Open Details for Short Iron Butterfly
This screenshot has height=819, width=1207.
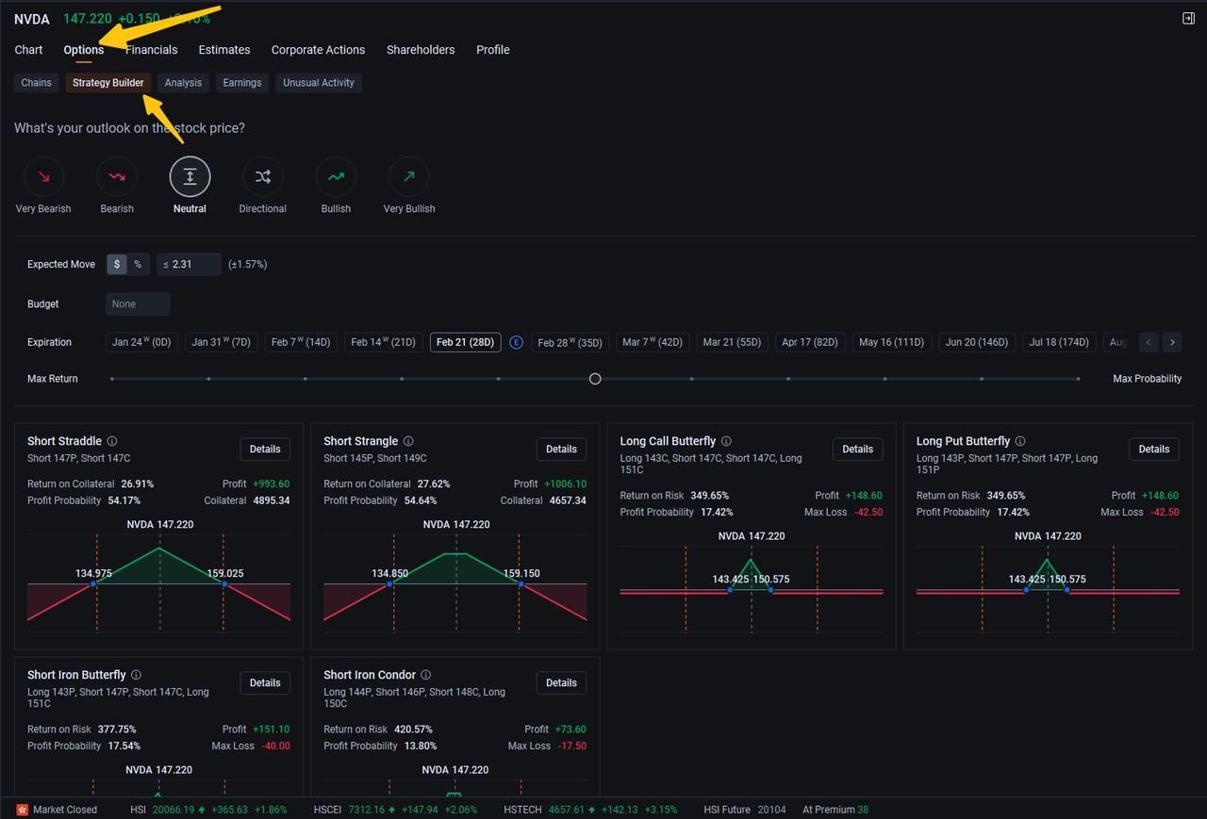(x=265, y=683)
